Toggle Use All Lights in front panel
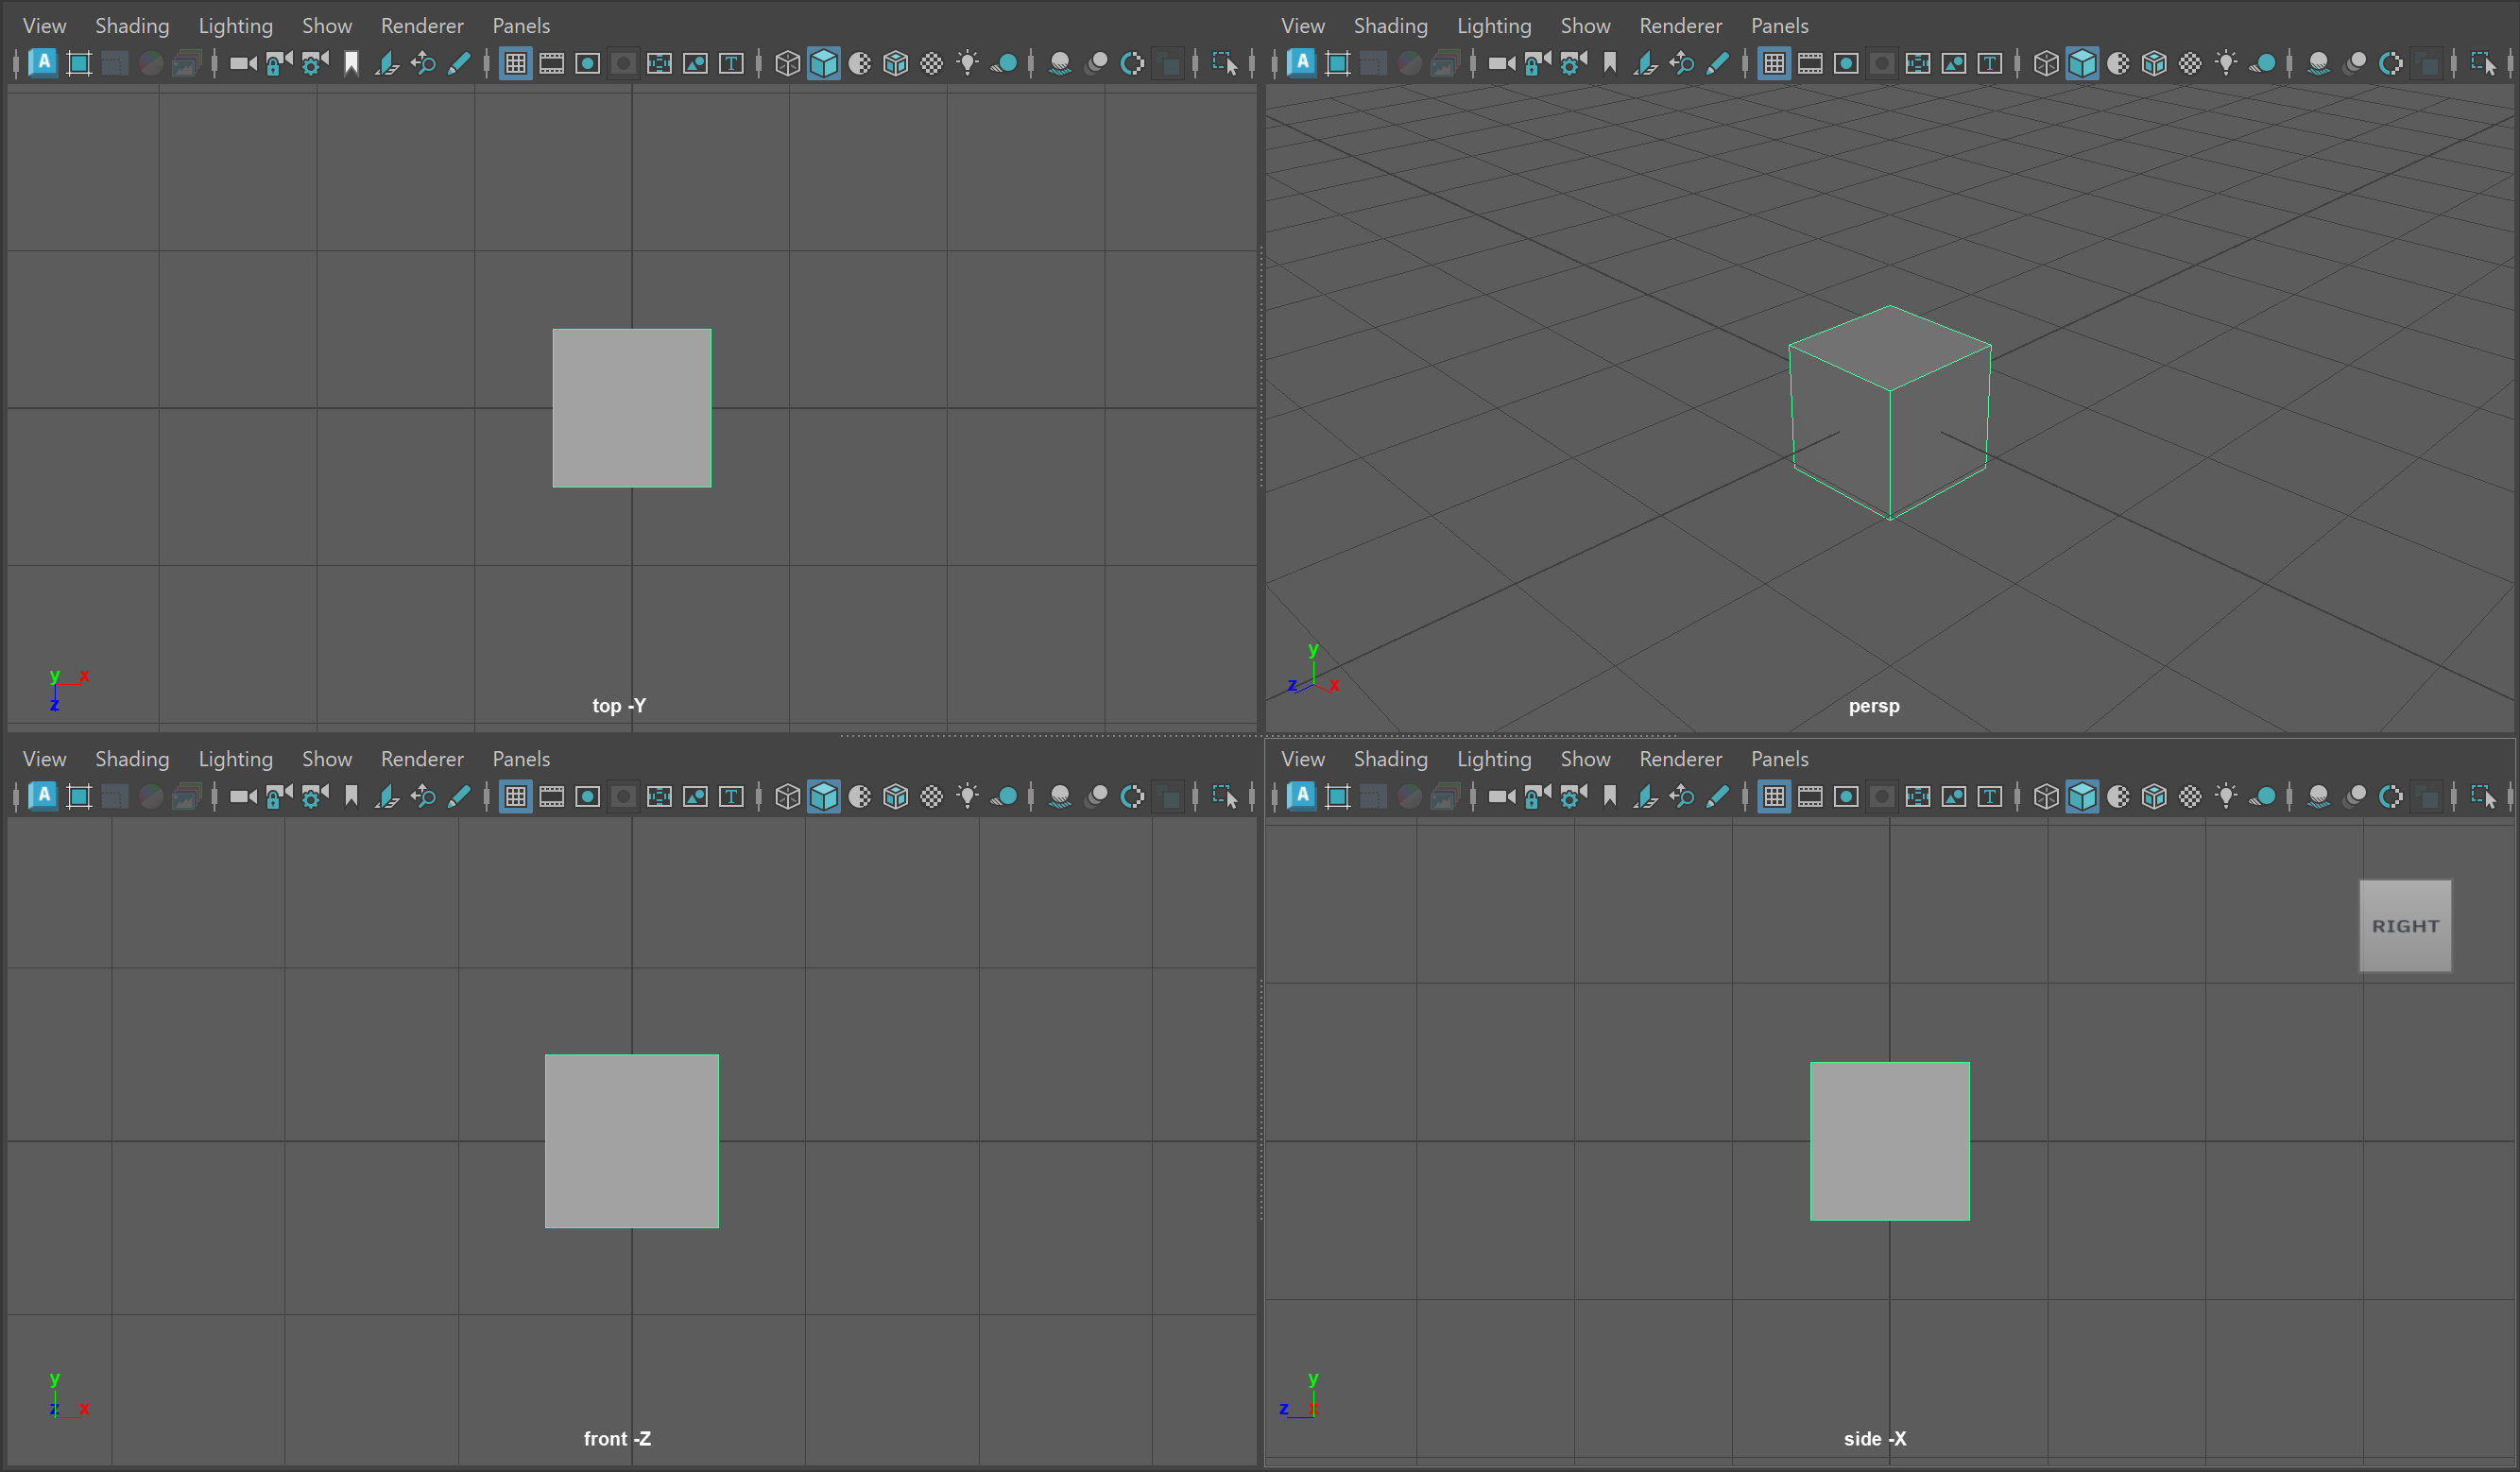This screenshot has height=1472, width=2520. point(967,797)
